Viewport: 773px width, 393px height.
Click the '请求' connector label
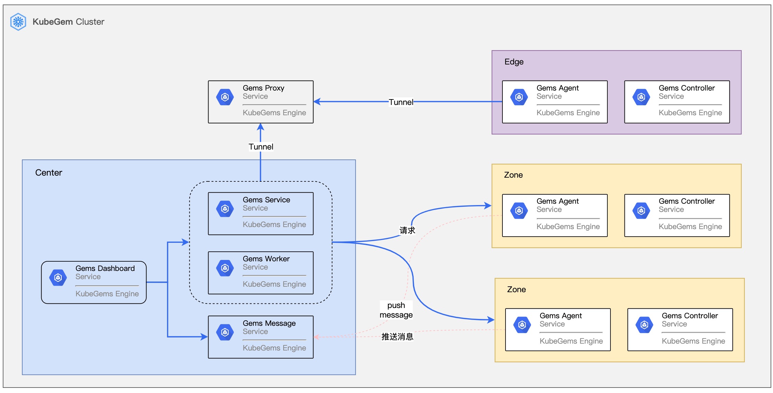pyautogui.click(x=407, y=230)
